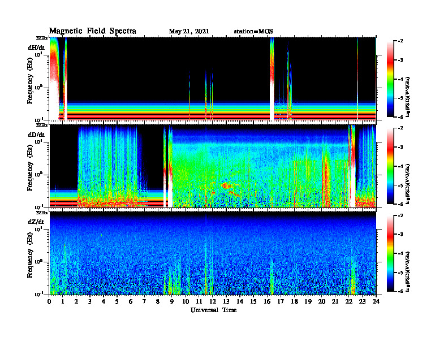
Task: Click the dZ/dt spectrogram plot area
Action: point(213,253)
